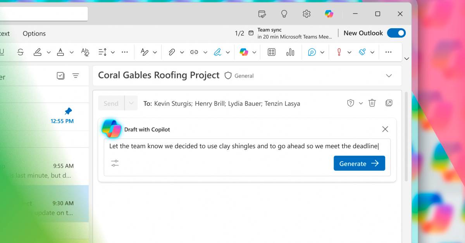This screenshot has width=465, height=243.
Task: Toggle strikethrough formatting
Action: click(x=21, y=52)
